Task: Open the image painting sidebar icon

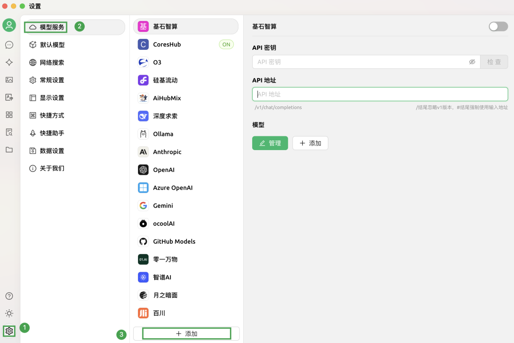Action: tap(9, 80)
